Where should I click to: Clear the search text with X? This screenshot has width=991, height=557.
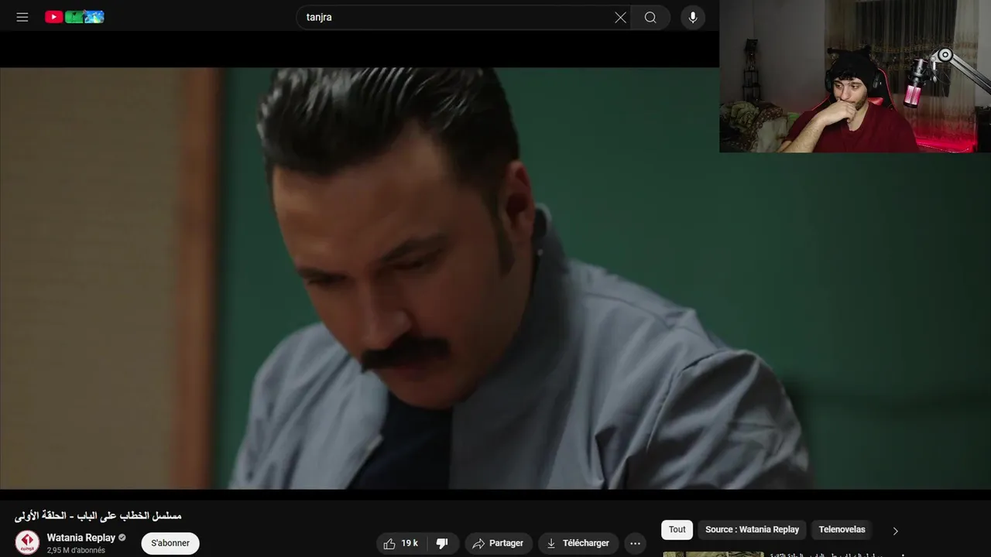pos(620,17)
